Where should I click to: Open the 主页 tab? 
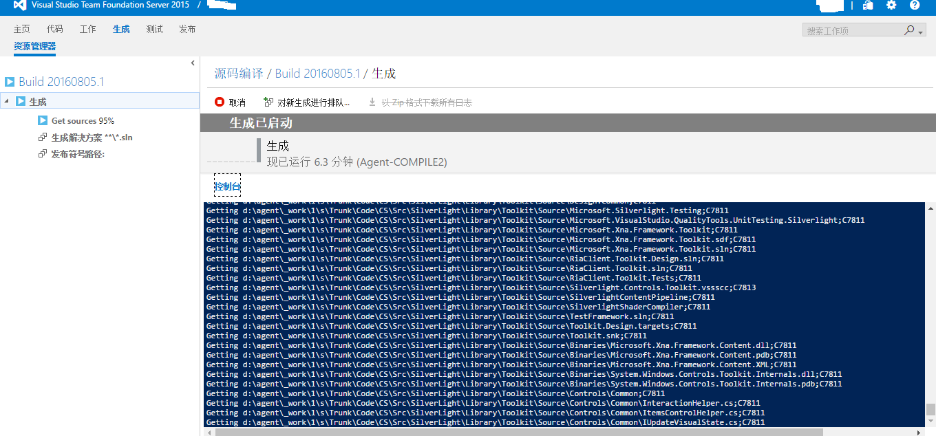[x=22, y=29]
